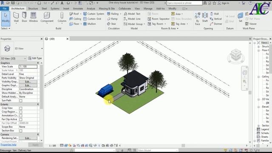Select Curtain System tool

[93, 14]
